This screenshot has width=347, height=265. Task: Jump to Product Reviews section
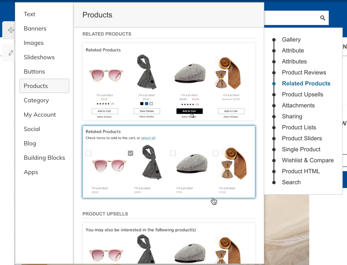tap(304, 72)
